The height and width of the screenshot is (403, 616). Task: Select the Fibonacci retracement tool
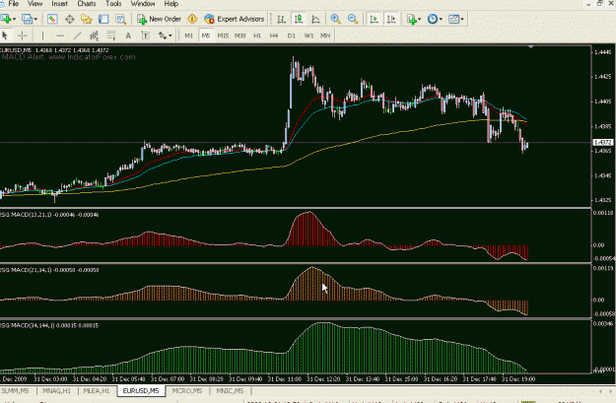pyautogui.click(x=111, y=35)
